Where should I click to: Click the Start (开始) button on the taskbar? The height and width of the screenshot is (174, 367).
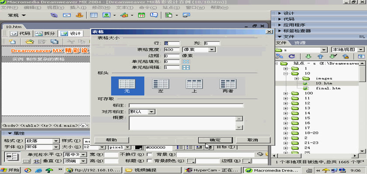[11, 170]
